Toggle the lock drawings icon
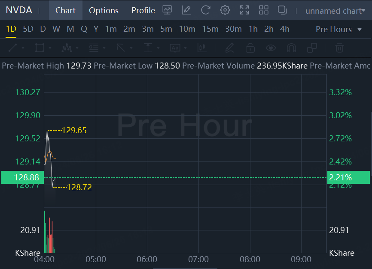Viewport: 372px width, 269px height. 250,48
